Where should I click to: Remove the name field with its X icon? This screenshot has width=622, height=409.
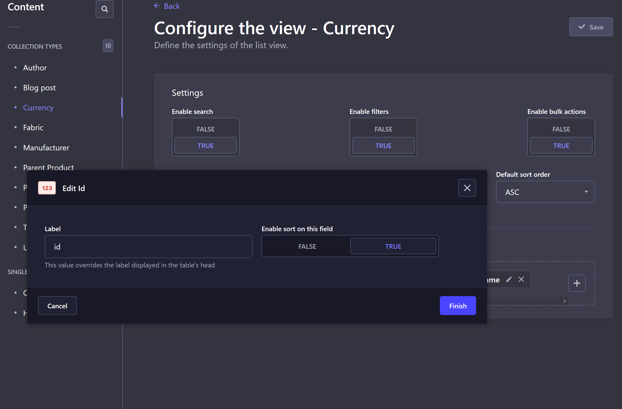click(521, 279)
